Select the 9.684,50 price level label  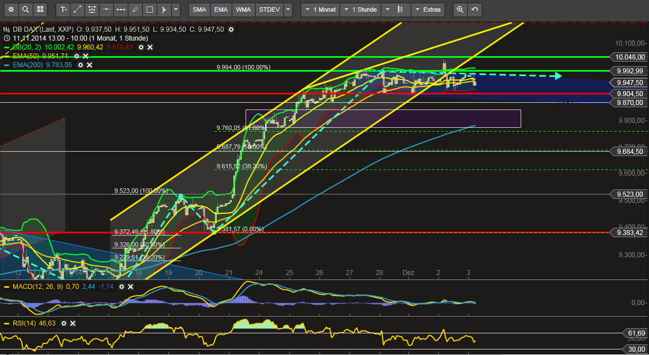pos(629,152)
